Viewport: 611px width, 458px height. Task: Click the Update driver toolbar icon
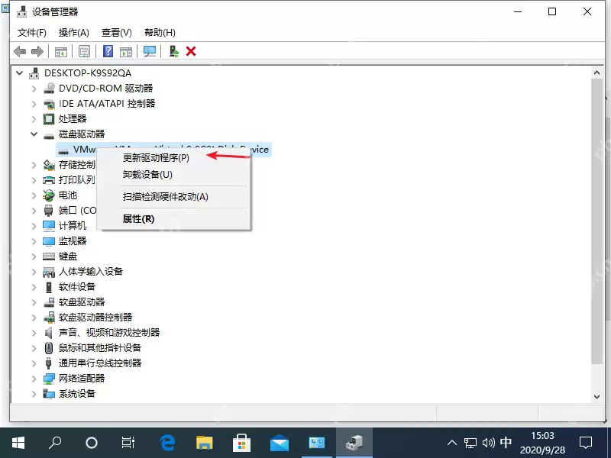[x=172, y=51]
